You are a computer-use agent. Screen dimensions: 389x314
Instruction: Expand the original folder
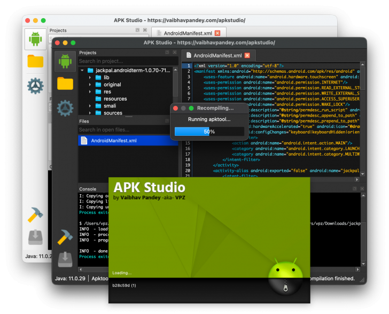coord(90,85)
